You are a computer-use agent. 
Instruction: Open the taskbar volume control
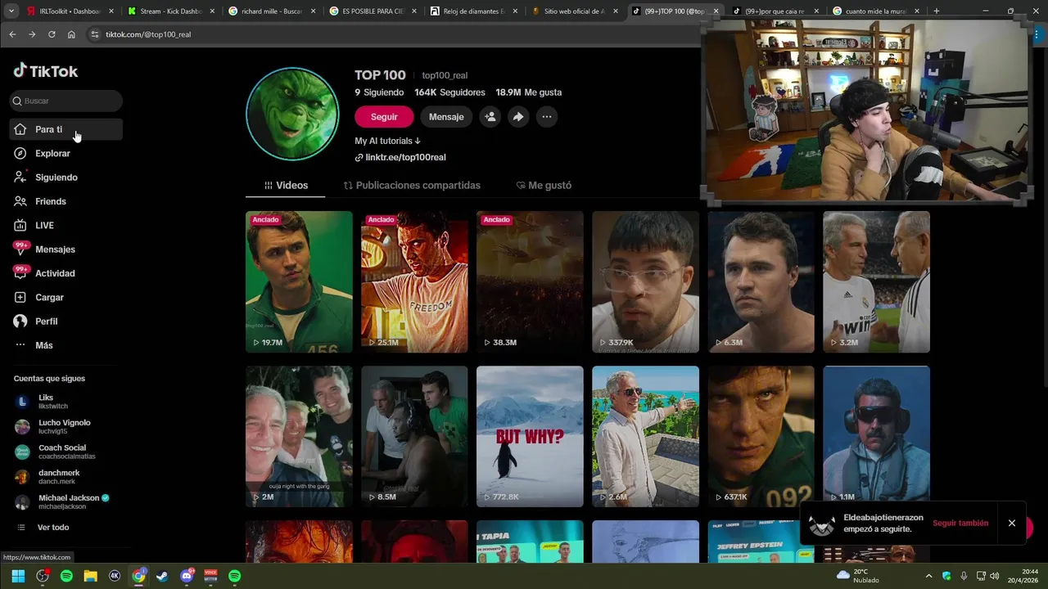995,576
